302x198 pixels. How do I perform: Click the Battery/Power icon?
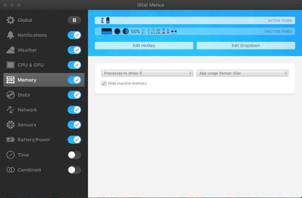[x=11, y=140]
